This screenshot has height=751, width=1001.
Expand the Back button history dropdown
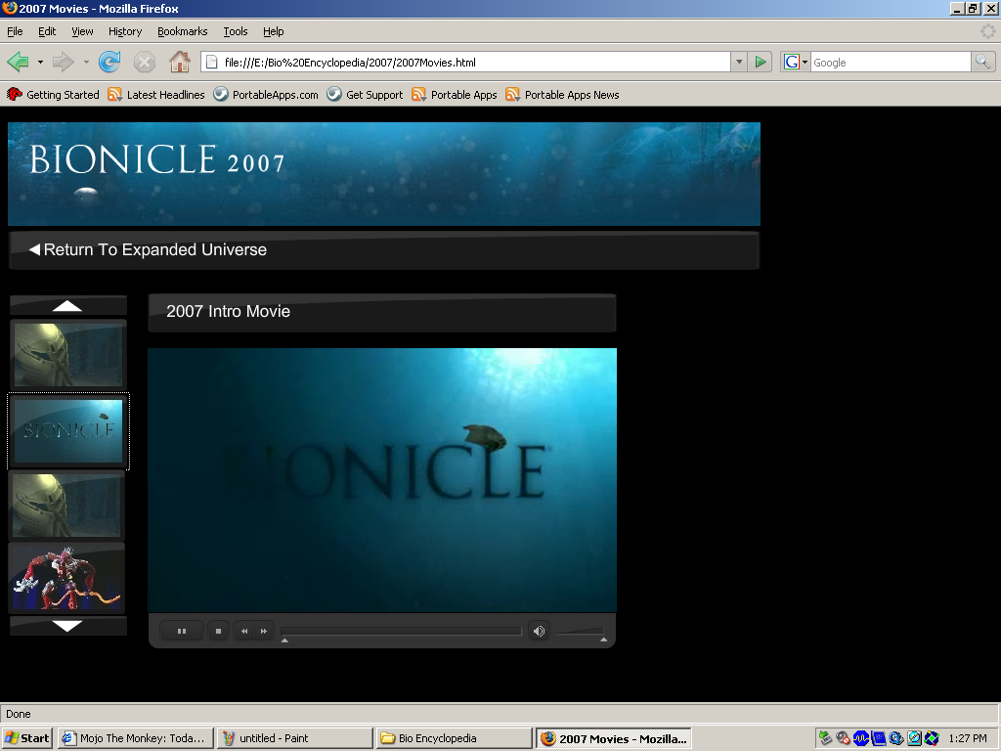40,62
